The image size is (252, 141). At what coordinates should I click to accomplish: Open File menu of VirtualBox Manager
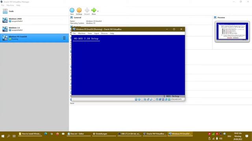coord(3,5)
